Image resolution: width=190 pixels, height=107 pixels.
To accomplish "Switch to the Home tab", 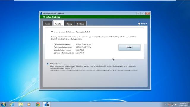I will click(47, 23).
